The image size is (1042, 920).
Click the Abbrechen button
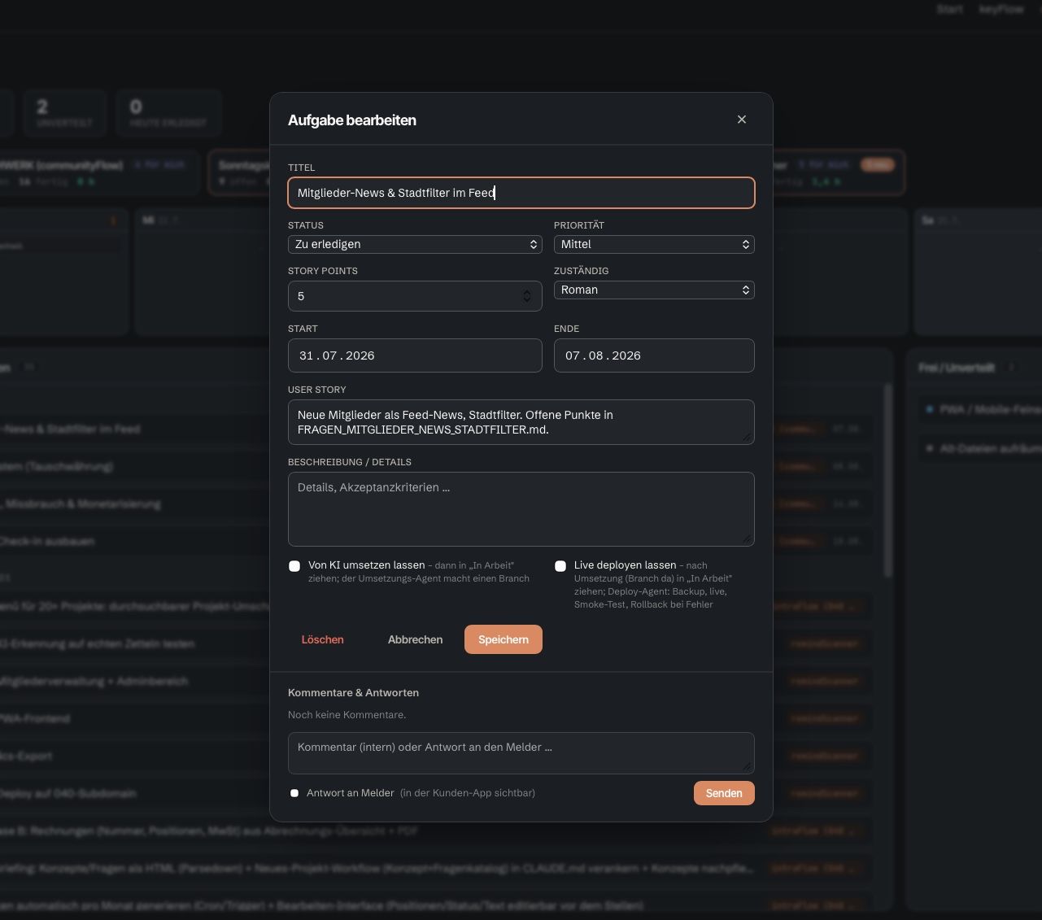tap(415, 639)
